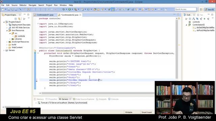
Task: Click the Debug bug icon
Action: pos(63,9)
